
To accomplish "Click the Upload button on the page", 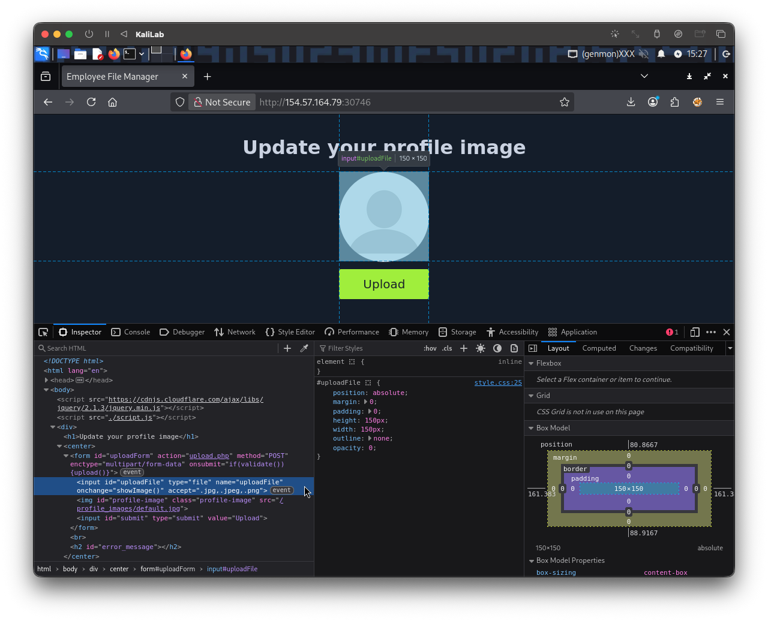I will click(x=383, y=284).
